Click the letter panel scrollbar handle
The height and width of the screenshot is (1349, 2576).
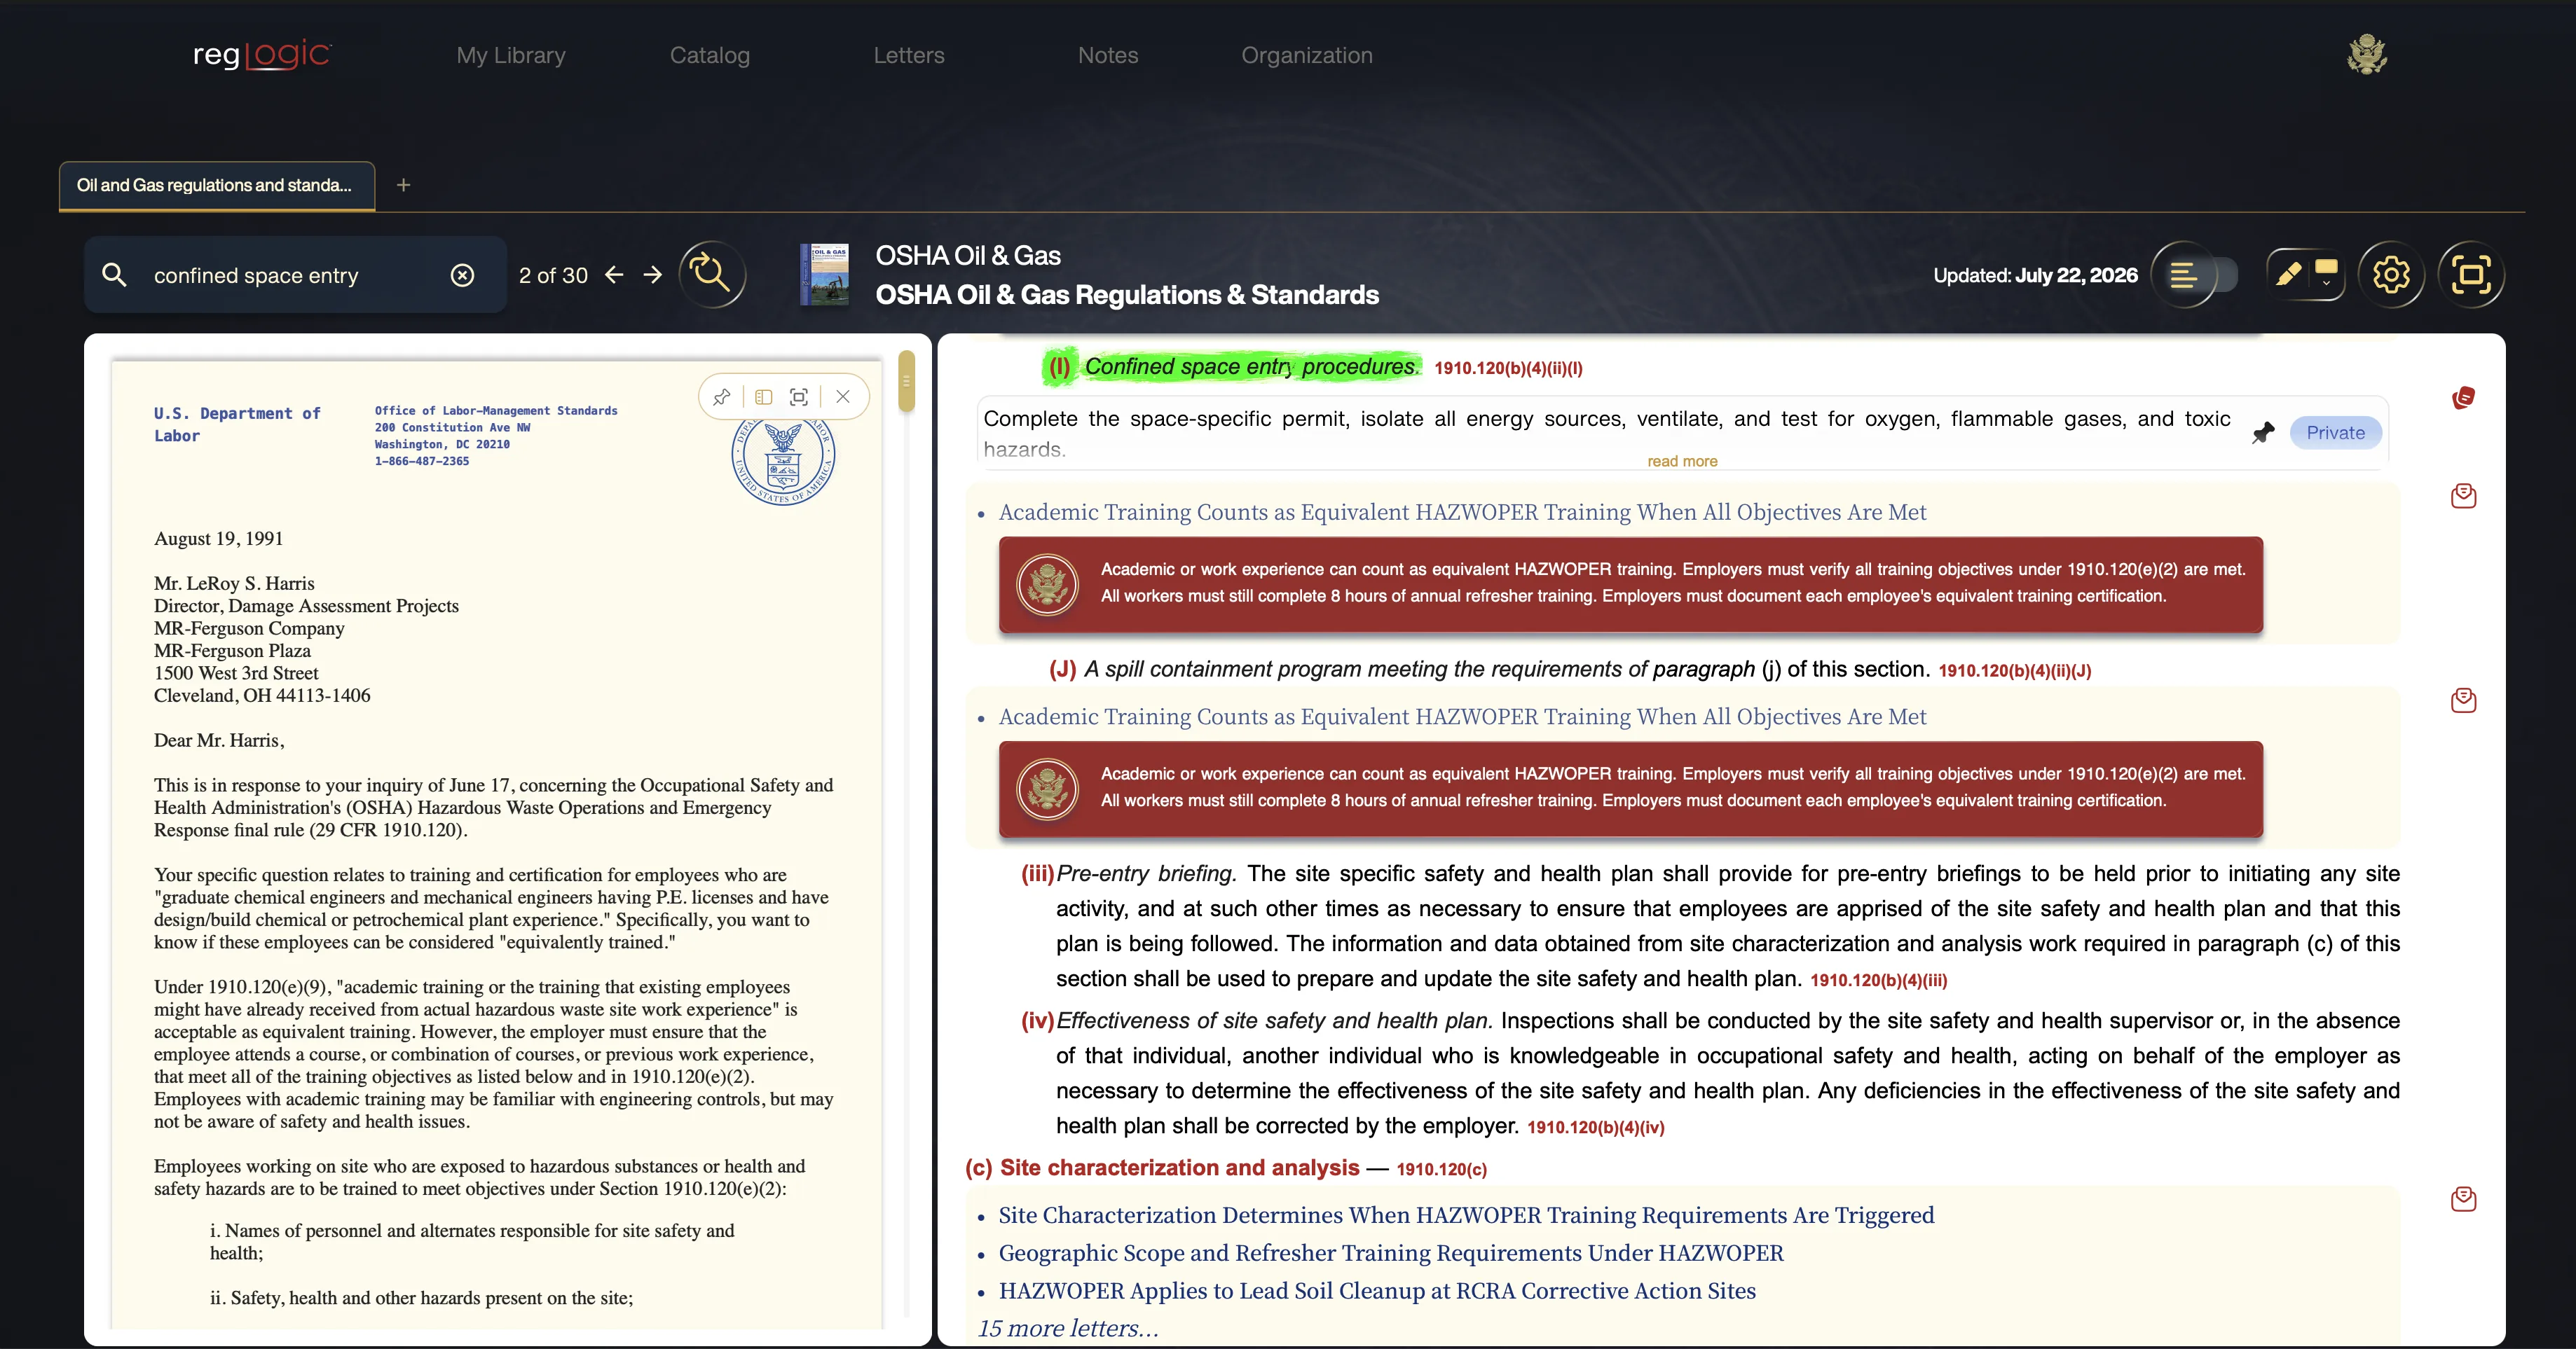click(906, 381)
